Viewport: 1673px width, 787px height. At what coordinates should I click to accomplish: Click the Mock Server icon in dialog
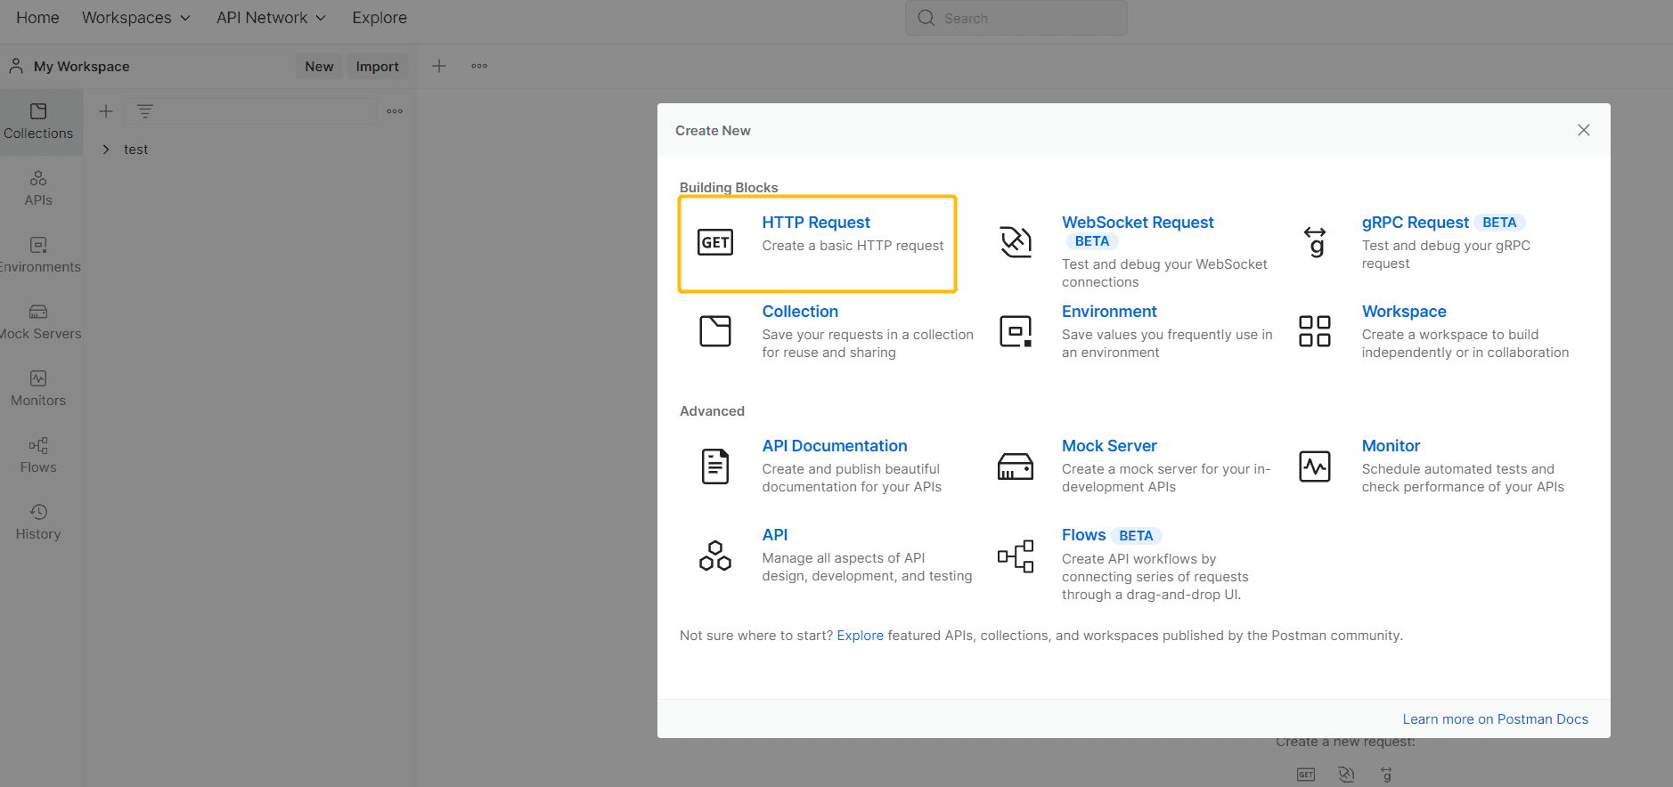[x=1016, y=466]
